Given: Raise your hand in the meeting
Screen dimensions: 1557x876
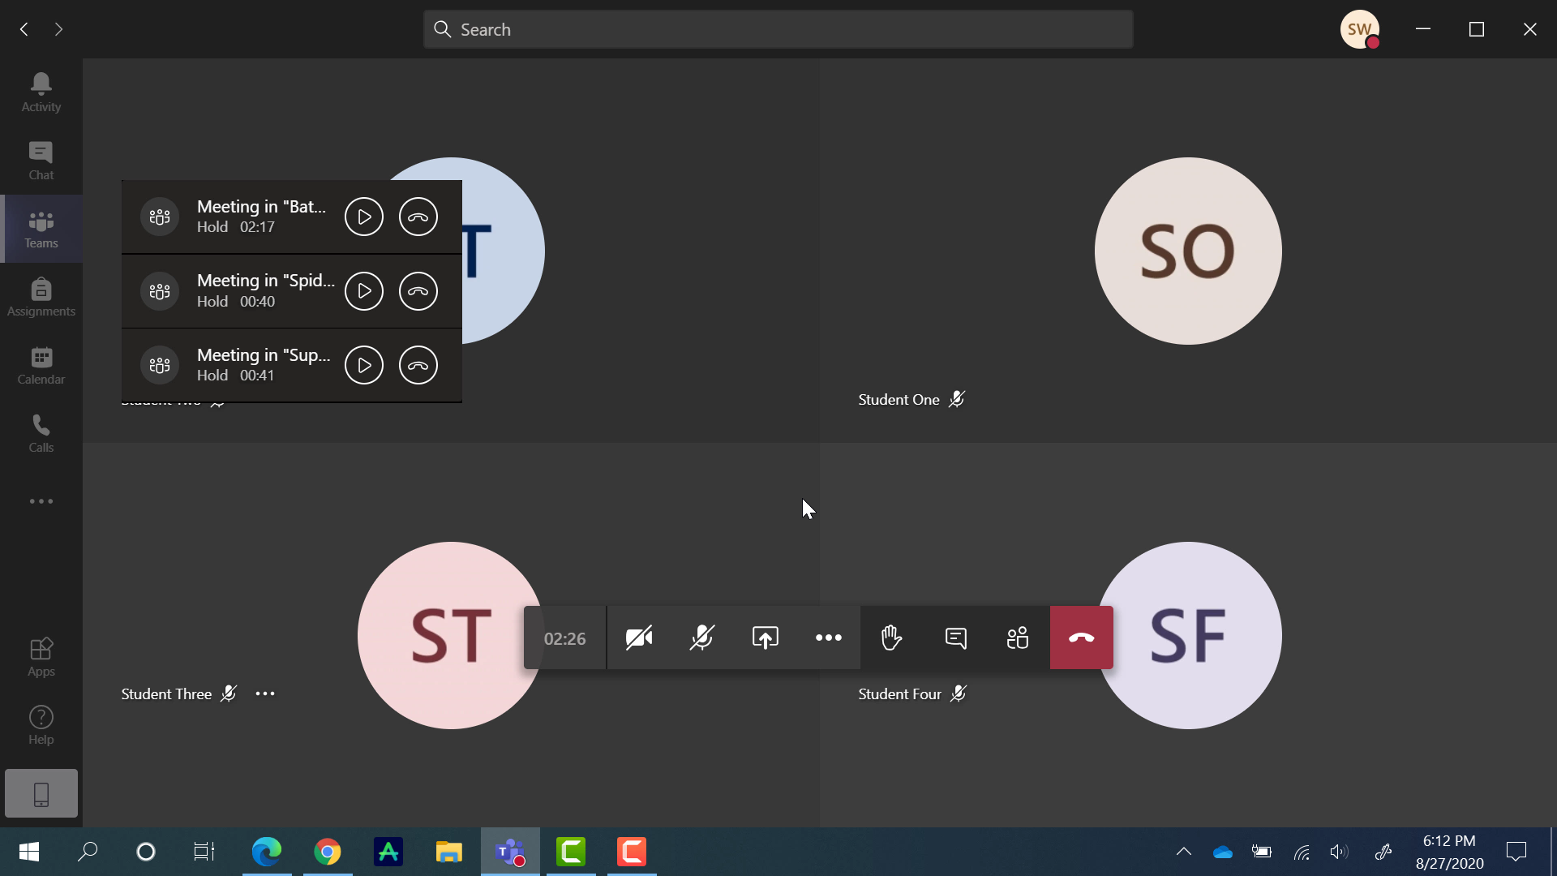Looking at the screenshot, I should tap(891, 638).
